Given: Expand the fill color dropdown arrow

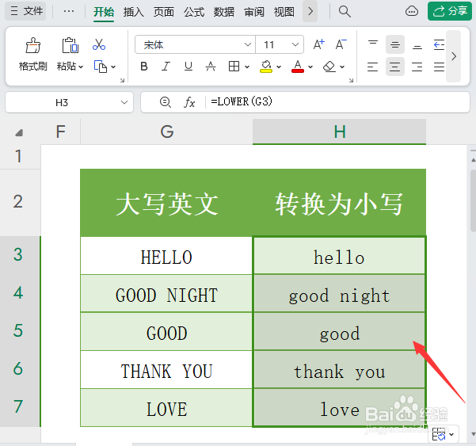Looking at the screenshot, I should pos(279,67).
